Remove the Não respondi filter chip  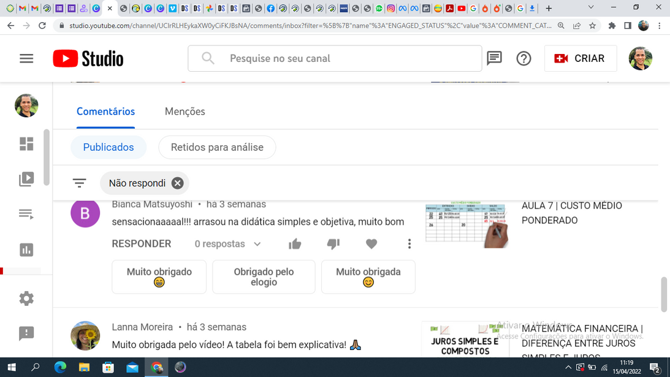[178, 183]
